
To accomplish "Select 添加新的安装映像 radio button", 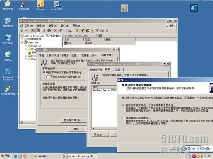I will [x=124, y=118].
